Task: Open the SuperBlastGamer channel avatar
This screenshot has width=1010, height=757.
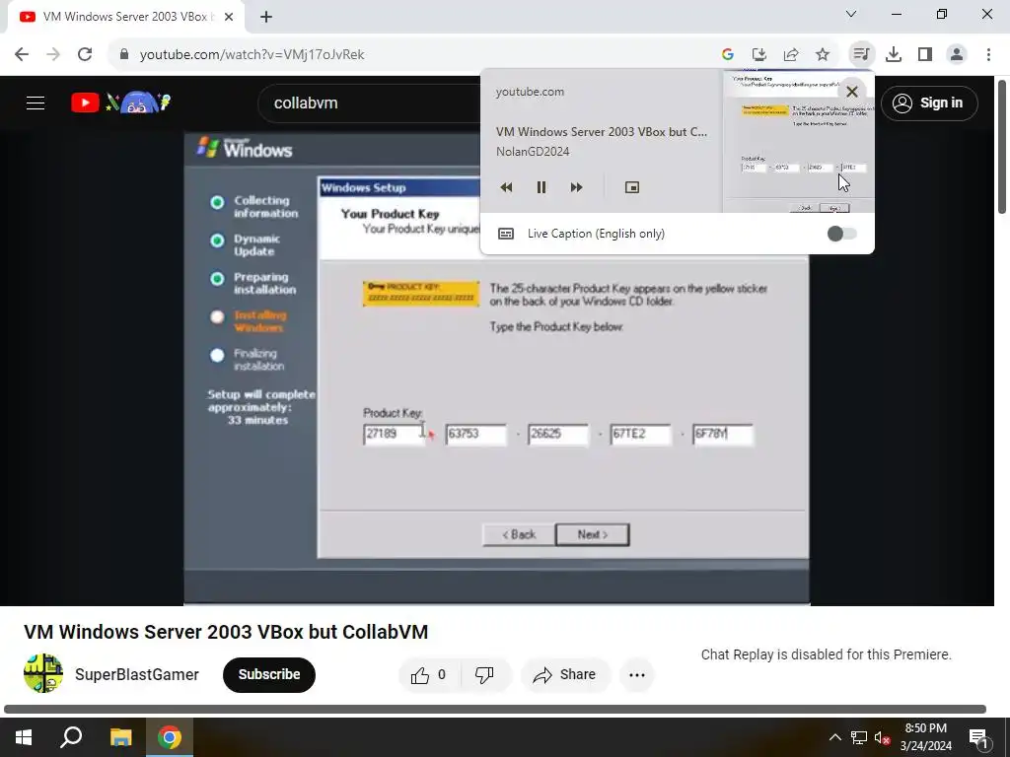Action: [x=43, y=674]
